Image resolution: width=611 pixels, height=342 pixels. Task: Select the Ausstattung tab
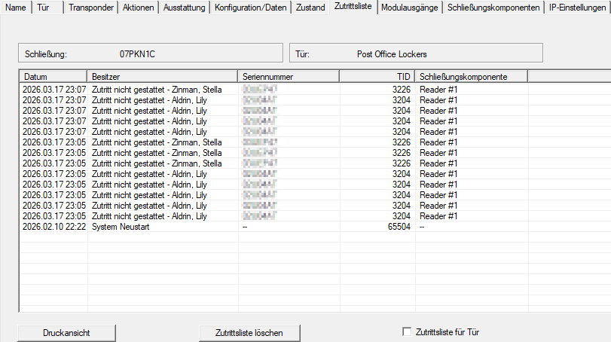(183, 8)
